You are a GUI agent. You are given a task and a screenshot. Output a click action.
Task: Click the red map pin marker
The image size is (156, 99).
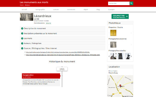click(120, 86)
